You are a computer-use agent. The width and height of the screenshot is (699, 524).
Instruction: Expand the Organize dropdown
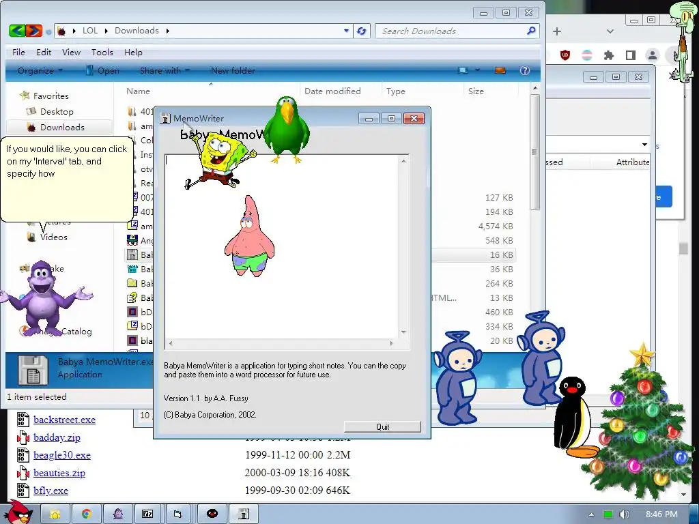click(x=61, y=70)
